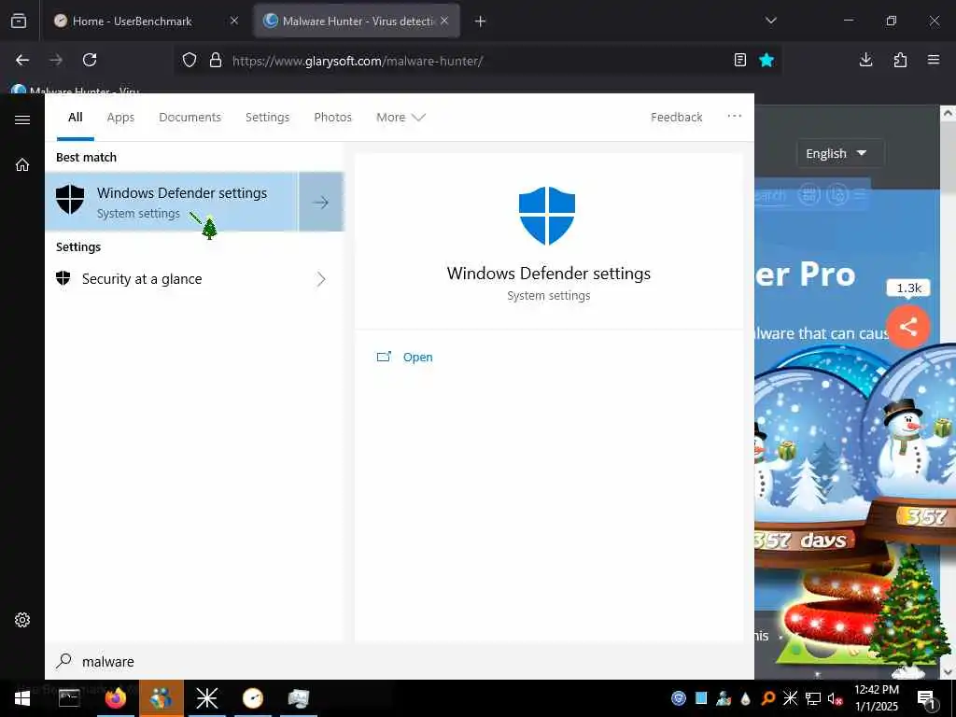
Task: Open the notification action center
Action: [927, 699]
